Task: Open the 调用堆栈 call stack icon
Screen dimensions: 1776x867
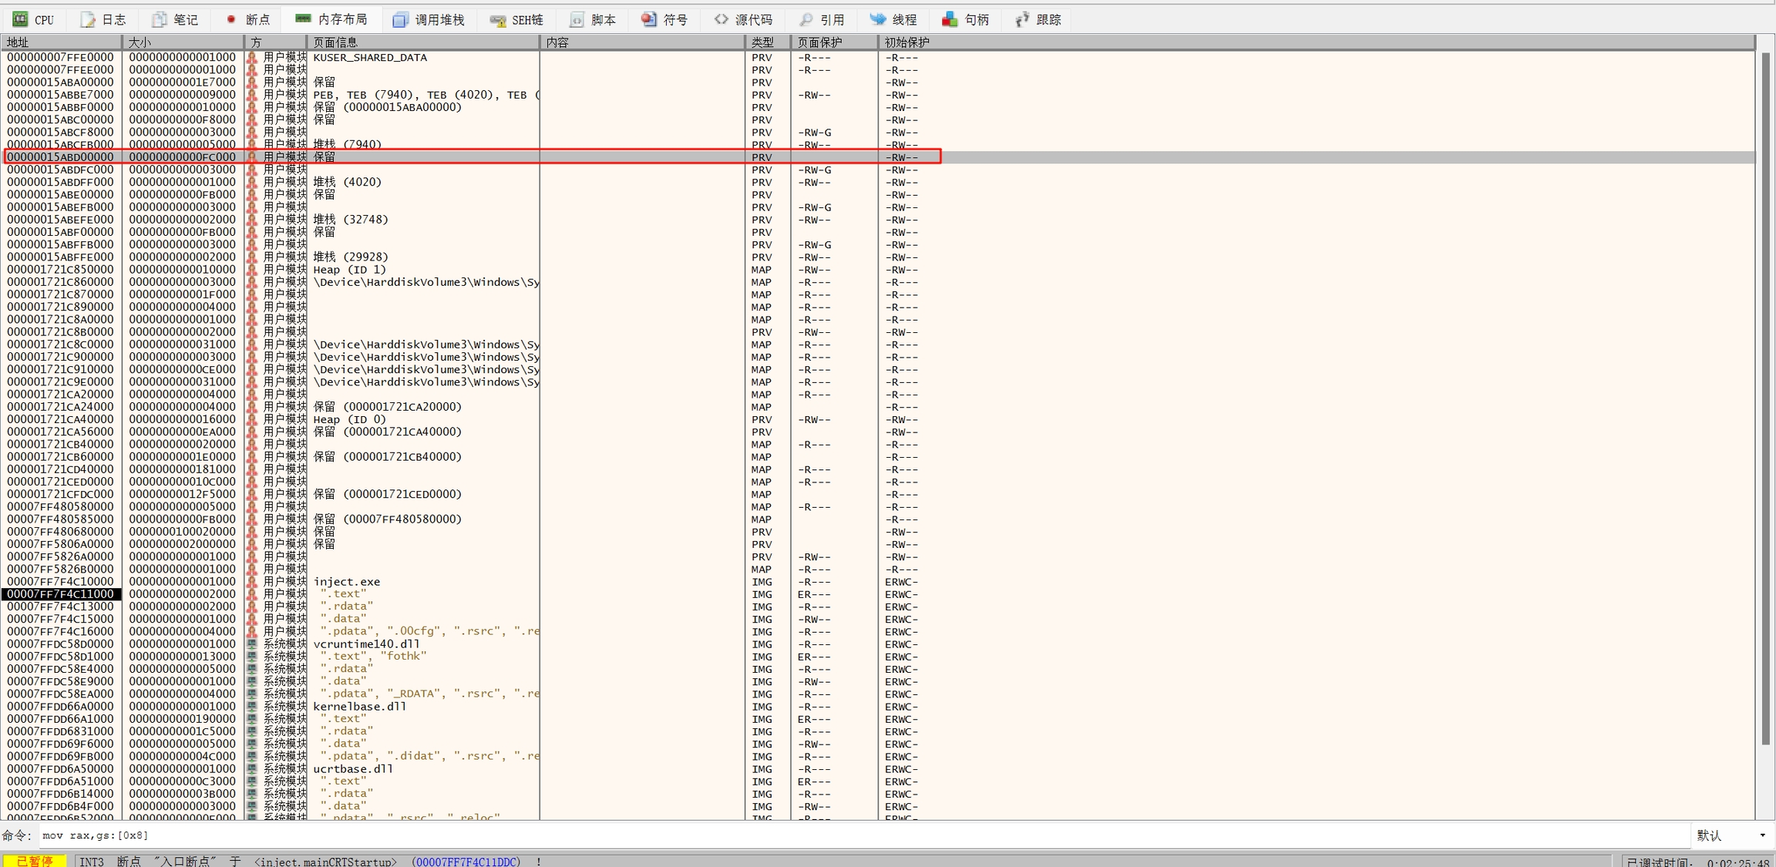Action: pyautogui.click(x=400, y=19)
